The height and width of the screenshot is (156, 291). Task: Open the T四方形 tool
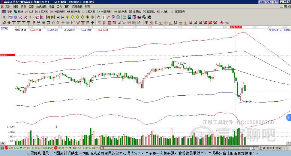tap(89, 11)
